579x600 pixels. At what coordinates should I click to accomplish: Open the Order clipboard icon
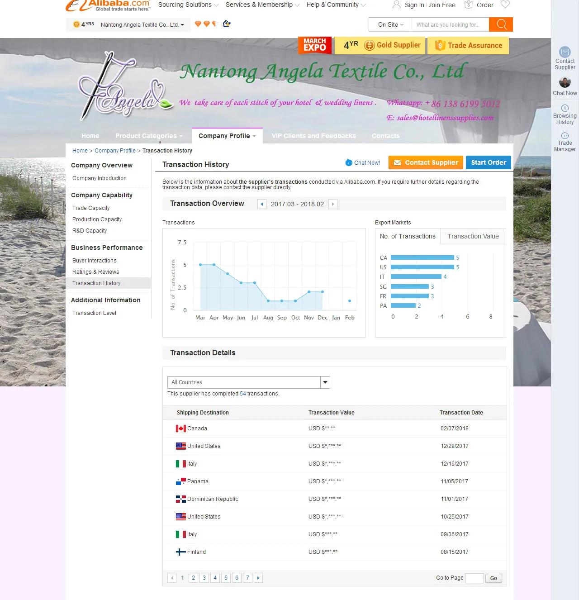pos(469,5)
